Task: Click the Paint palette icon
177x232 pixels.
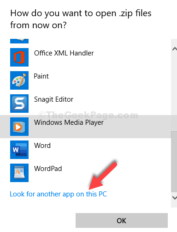Action: [x=19, y=80]
